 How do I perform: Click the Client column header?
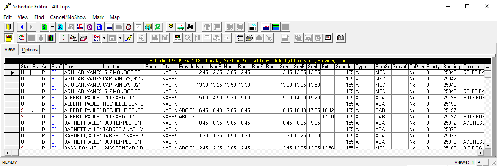tap(83, 67)
